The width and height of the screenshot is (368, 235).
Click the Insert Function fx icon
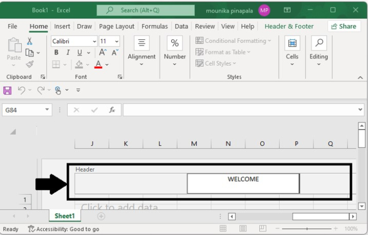pyautogui.click(x=111, y=110)
